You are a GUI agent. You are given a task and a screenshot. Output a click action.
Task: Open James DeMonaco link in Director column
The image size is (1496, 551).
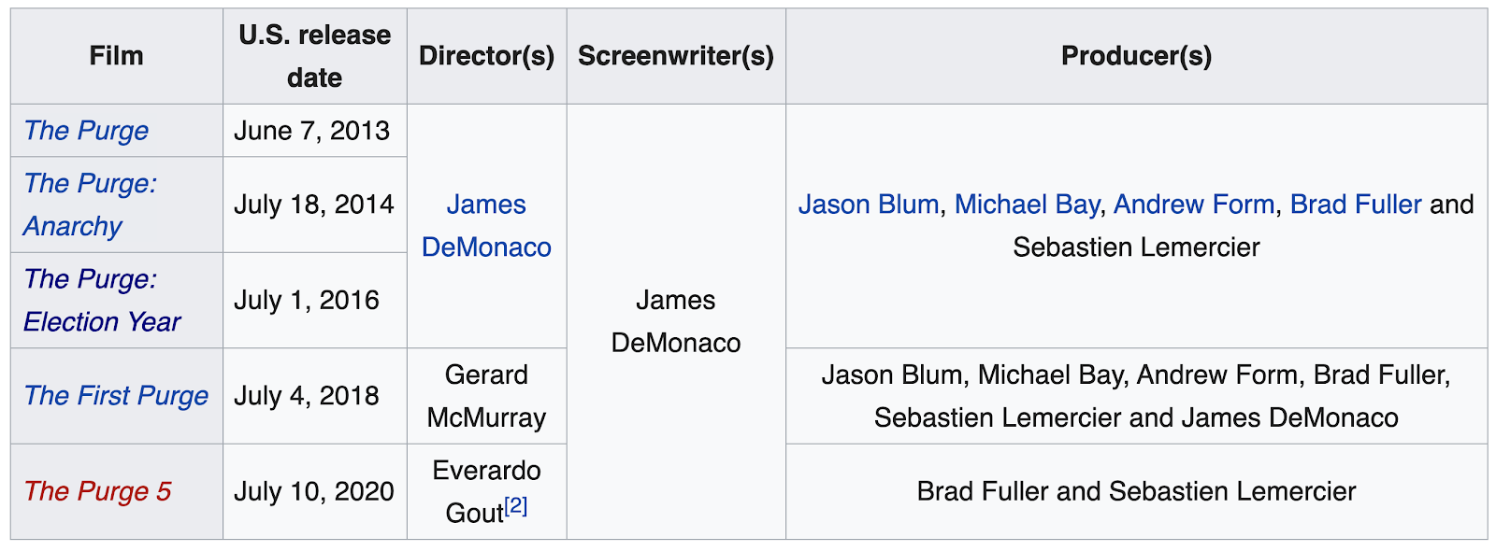pyautogui.click(x=486, y=225)
